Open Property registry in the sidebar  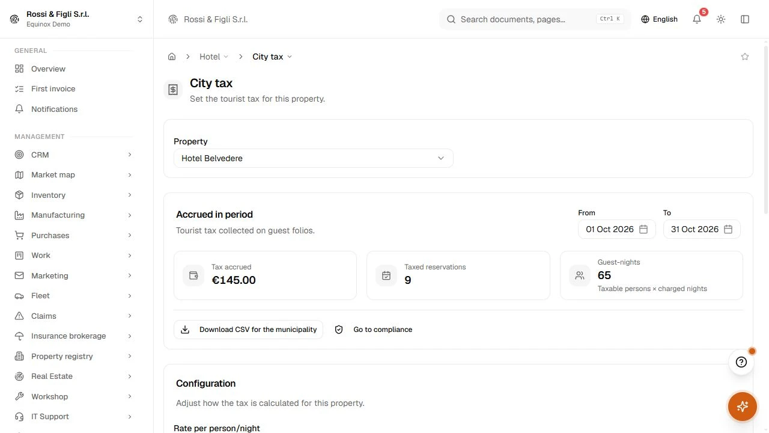(x=74, y=356)
